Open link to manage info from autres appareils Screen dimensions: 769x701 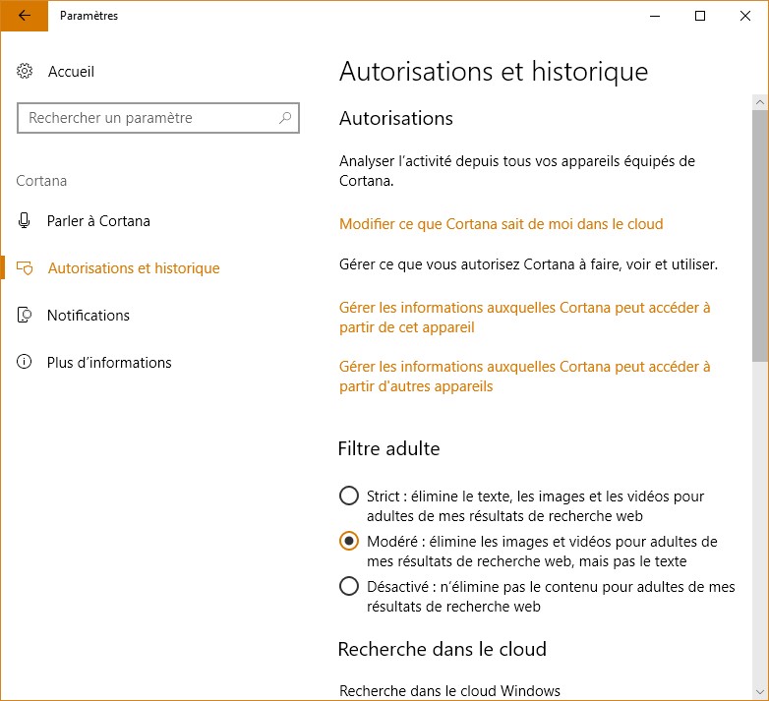(524, 377)
